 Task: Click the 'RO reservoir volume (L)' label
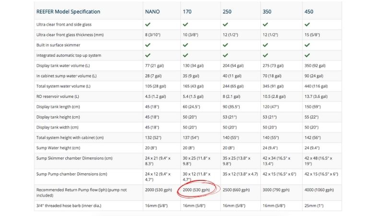[58, 96]
